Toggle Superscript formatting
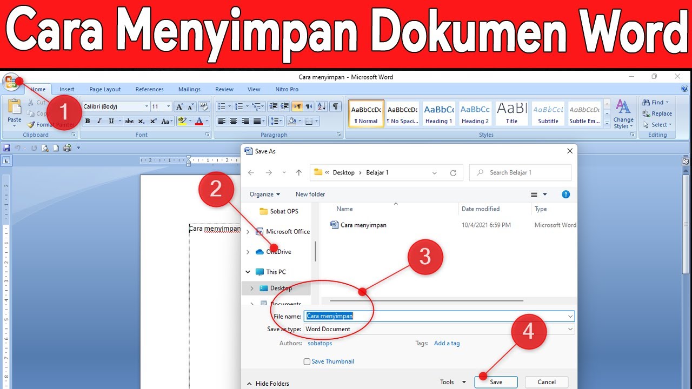 pos(152,122)
